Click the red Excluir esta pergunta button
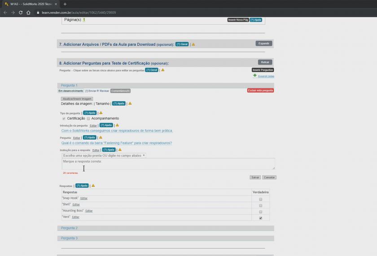 point(260,90)
